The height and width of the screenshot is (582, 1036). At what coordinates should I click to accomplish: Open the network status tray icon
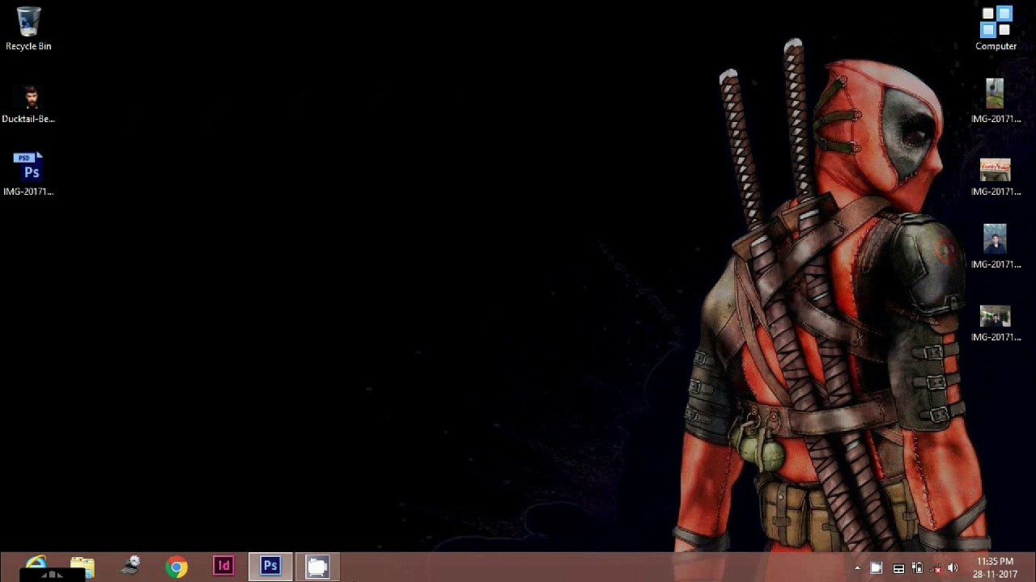click(x=935, y=568)
